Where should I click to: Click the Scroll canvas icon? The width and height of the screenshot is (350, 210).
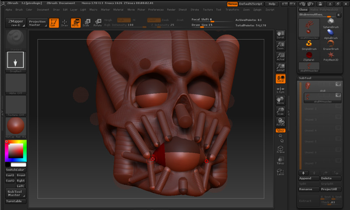280,35
